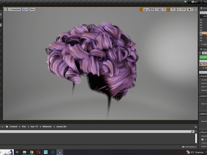Select the rotate transform gizmo
Screen dimensions: 207x155
point(145,9)
